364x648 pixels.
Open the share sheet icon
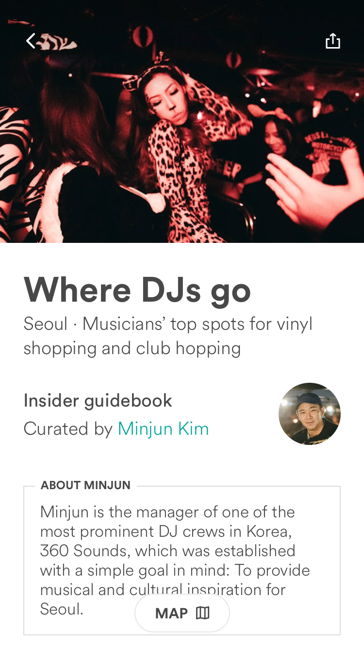tap(332, 41)
